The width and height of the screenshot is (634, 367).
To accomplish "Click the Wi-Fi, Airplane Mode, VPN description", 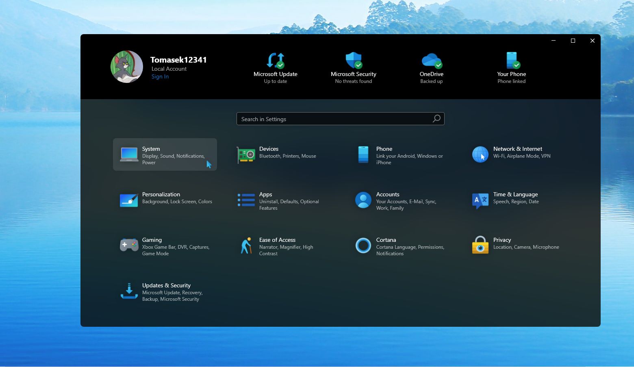I will [522, 156].
